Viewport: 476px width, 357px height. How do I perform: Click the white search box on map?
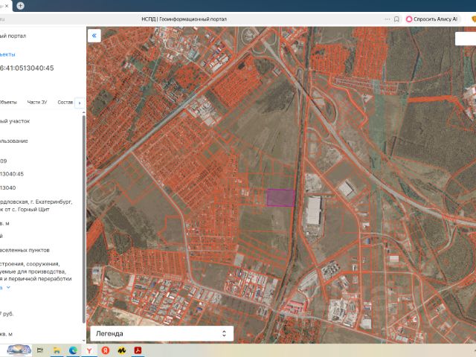(x=466, y=39)
